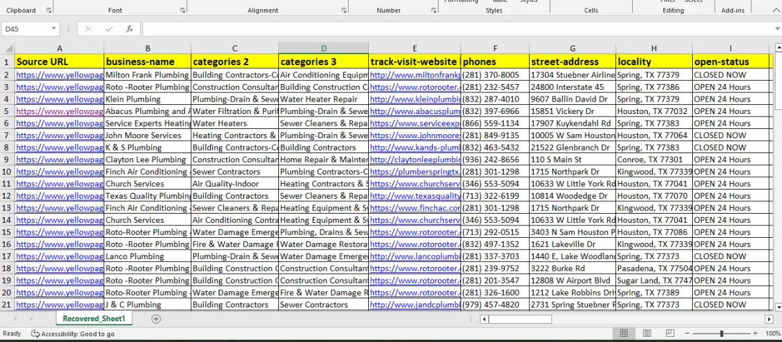
Task: Click horizontal scrollbar left arrow
Action: pyautogui.click(x=484, y=319)
